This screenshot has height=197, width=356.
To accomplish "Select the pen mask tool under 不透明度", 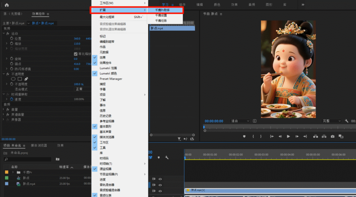I will (26, 79).
